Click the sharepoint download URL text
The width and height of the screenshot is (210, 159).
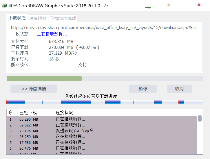click(x=104, y=28)
